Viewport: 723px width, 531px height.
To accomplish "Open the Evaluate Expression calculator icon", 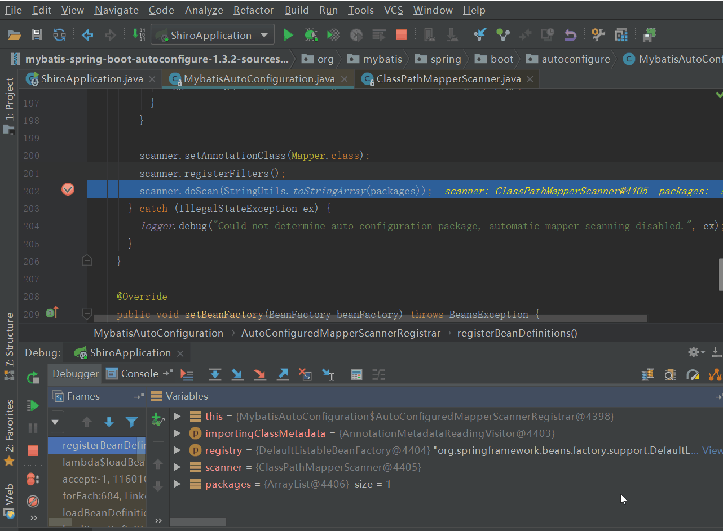I will click(356, 374).
